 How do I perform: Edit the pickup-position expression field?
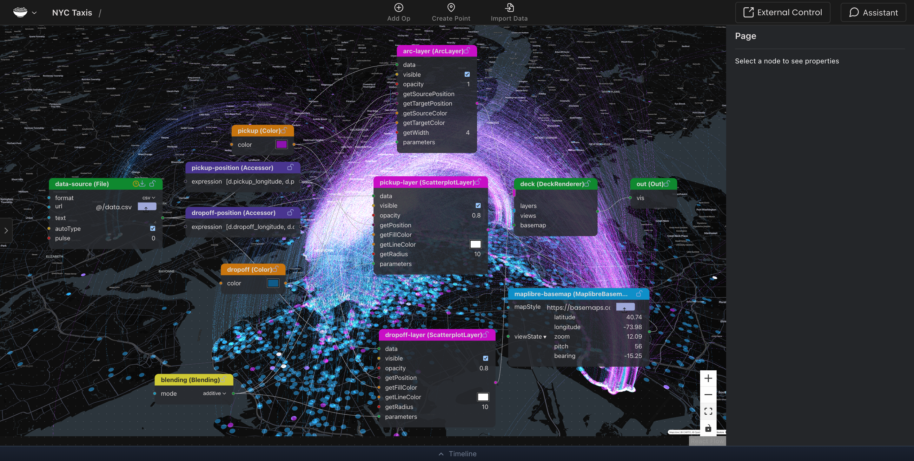[x=260, y=181]
